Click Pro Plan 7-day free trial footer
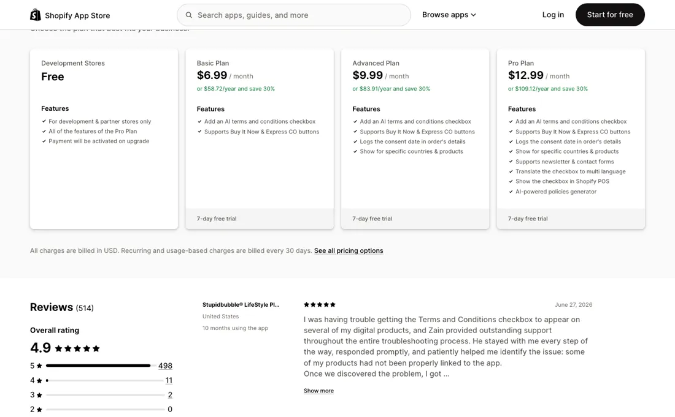 [x=571, y=219]
